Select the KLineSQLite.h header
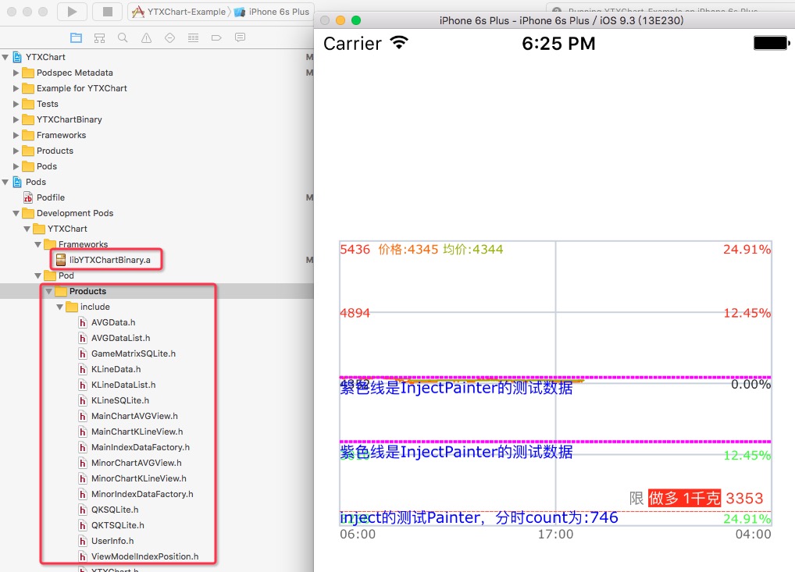The image size is (795, 572). (x=116, y=400)
